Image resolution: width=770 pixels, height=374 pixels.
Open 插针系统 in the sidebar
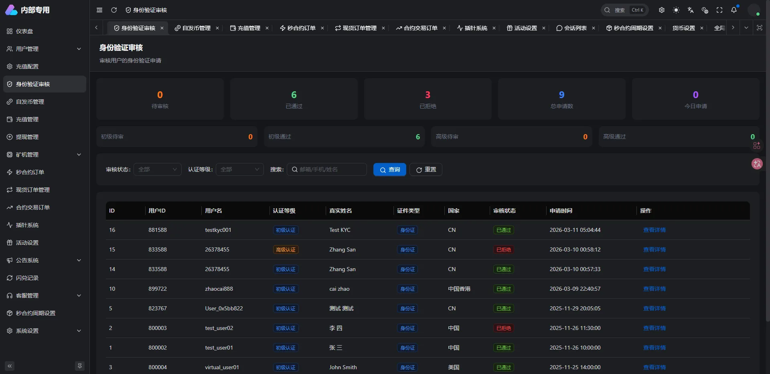[x=45, y=225]
